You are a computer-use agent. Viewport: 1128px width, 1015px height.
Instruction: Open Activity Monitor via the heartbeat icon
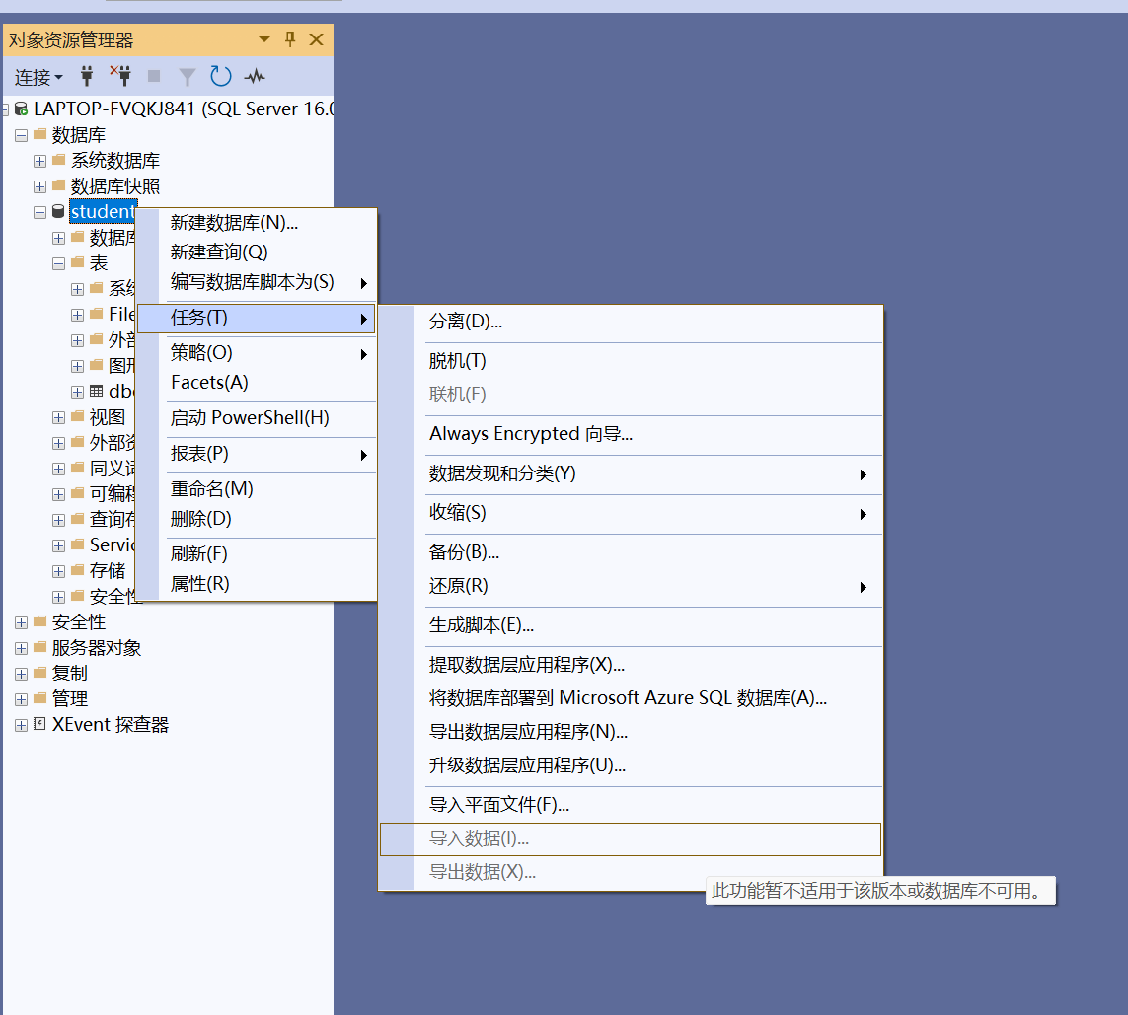(x=253, y=76)
